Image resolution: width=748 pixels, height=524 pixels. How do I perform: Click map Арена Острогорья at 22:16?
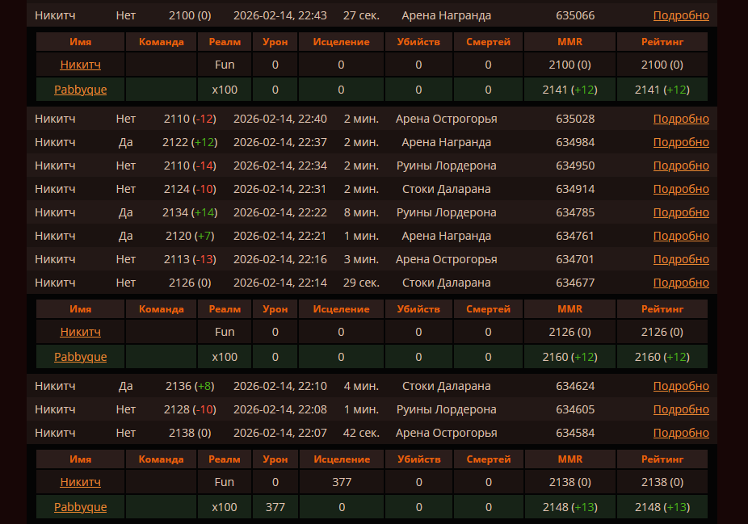click(446, 259)
